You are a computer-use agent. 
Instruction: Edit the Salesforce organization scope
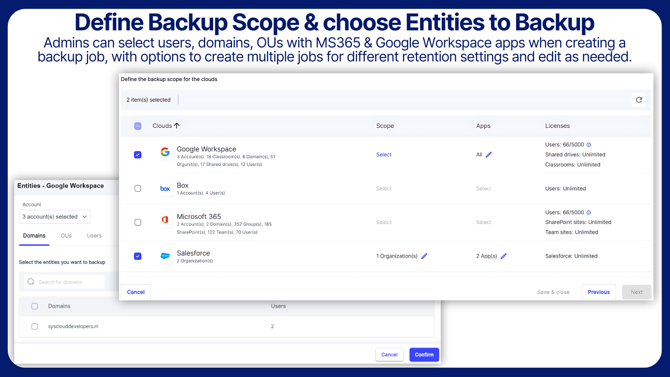(x=424, y=256)
